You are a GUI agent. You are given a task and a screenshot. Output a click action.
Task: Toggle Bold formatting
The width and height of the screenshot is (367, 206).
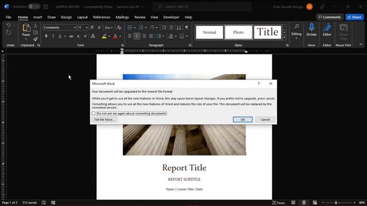click(46, 36)
